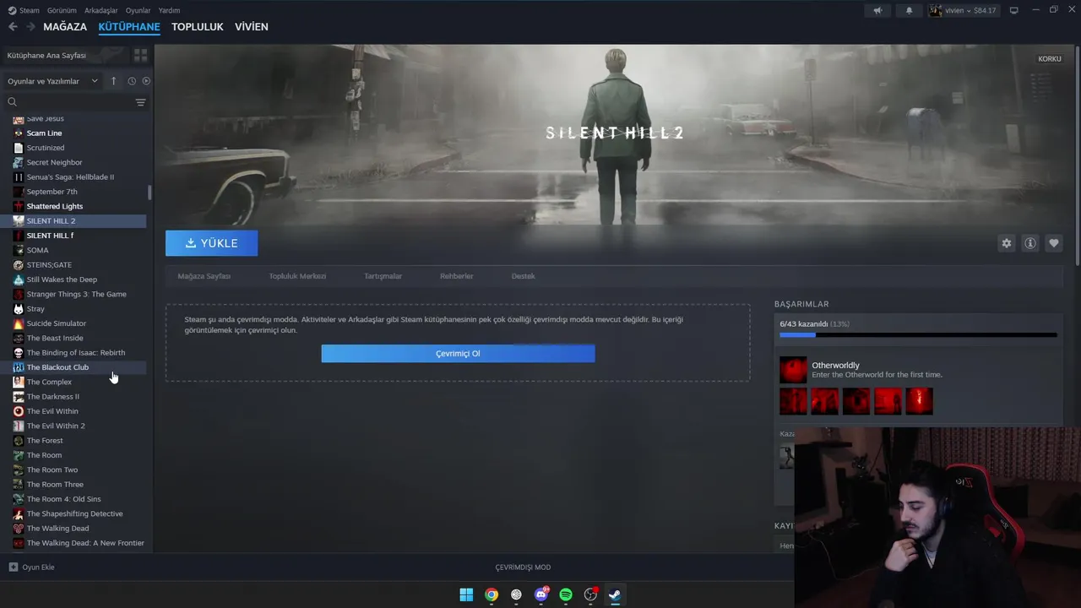The height and width of the screenshot is (608, 1081).
Task: Expand the Oyunlar ve Yazılımlar dropdown
Action: click(52, 81)
